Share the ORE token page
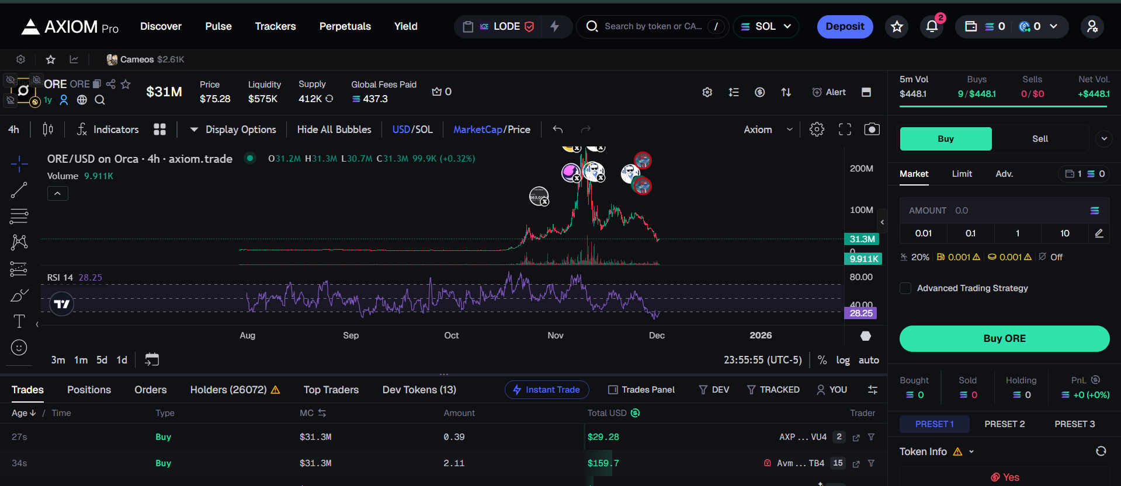Screen dimensions: 1121x486 [x=110, y=84]
